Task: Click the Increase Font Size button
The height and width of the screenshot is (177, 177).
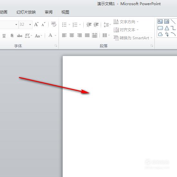Action: (36, 24)
